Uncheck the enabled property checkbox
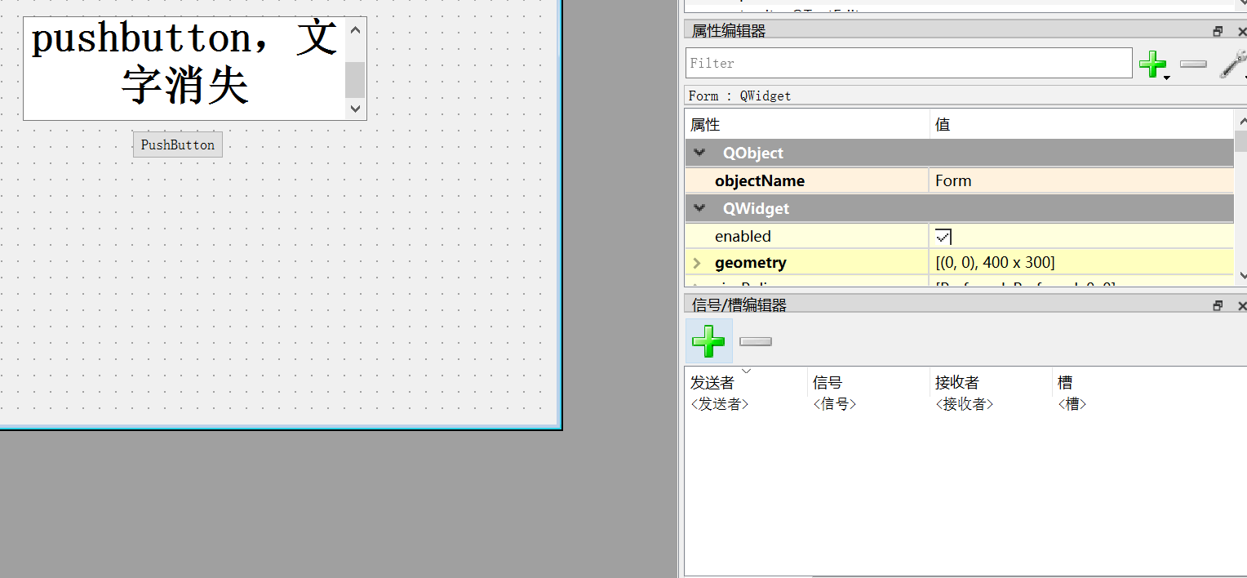Viewport: 1247px width, 578px height. pyautogui.click(x=943, y=236)
